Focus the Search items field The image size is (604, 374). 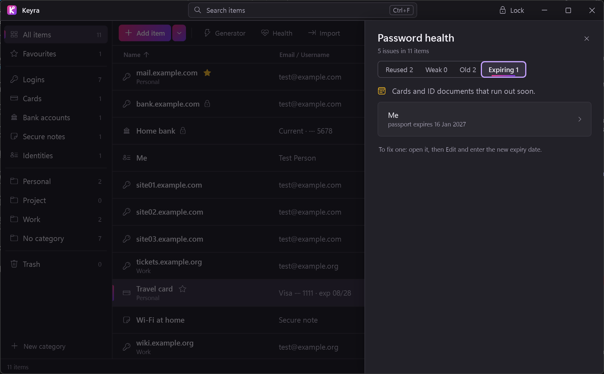tap(302, 10)
